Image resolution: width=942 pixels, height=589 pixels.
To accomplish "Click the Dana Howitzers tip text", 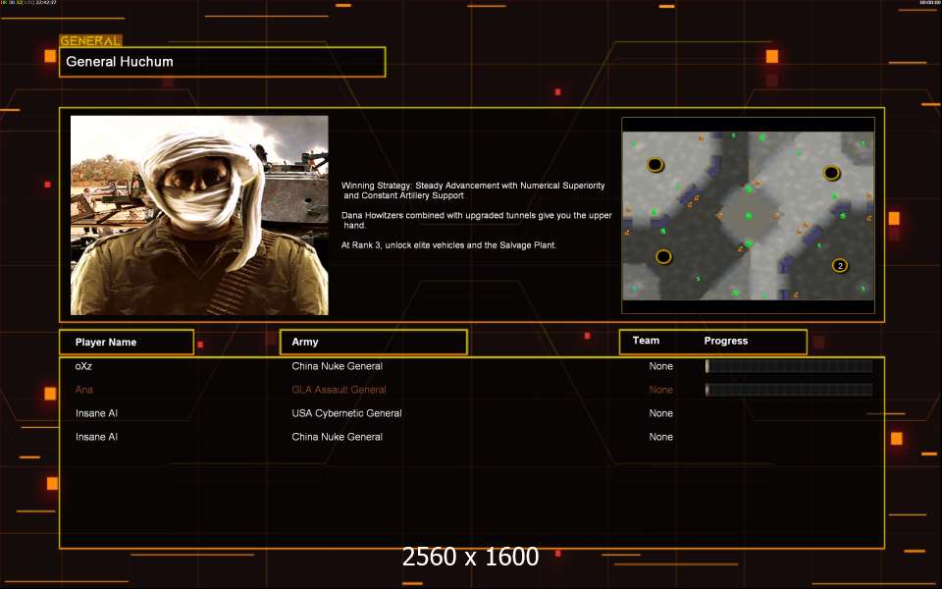I will coord(477,220).
